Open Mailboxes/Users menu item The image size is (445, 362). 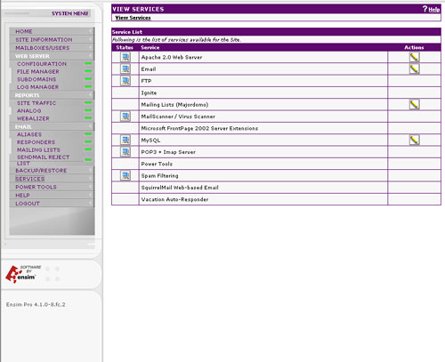(x=43, y=48)
